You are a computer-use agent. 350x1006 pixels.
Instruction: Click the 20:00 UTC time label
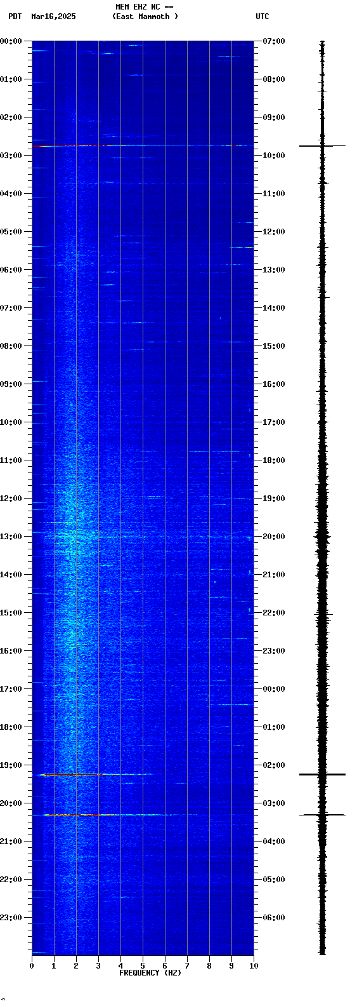click(274, 537)
